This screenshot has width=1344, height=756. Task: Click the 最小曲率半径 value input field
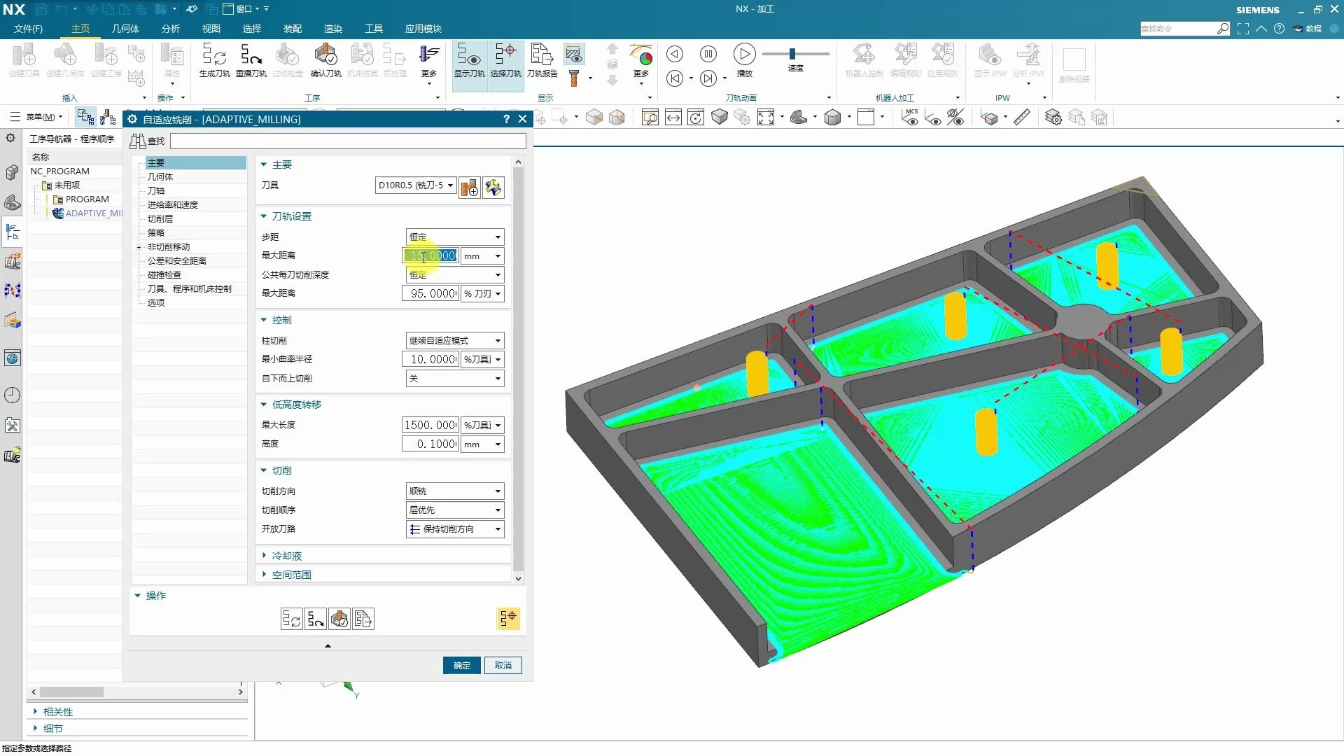[430, 359]
